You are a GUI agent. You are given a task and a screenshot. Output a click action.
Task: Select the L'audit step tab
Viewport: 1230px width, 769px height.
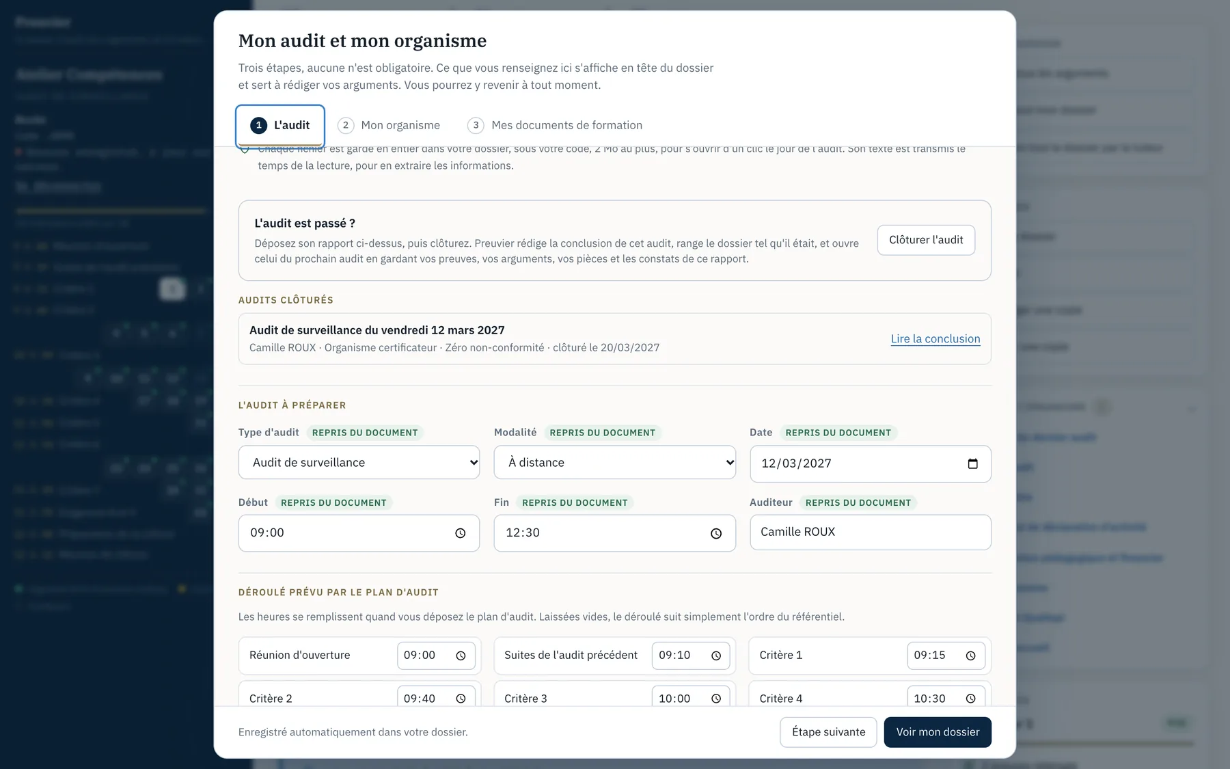(280, 126)
